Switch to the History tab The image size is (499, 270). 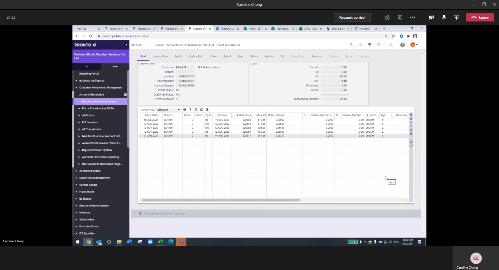pos(269,56)
